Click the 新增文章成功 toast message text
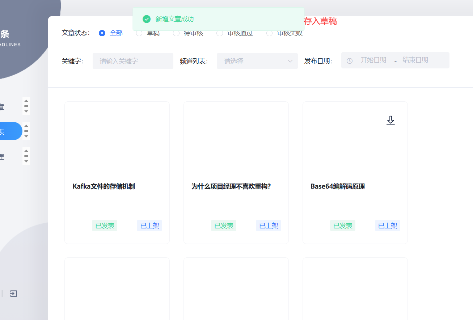This screenshot has width=473, height=320. (174, 19)
